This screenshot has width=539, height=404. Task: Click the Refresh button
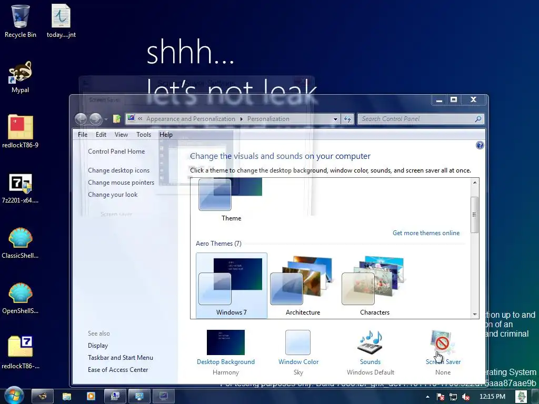(347, 119)
